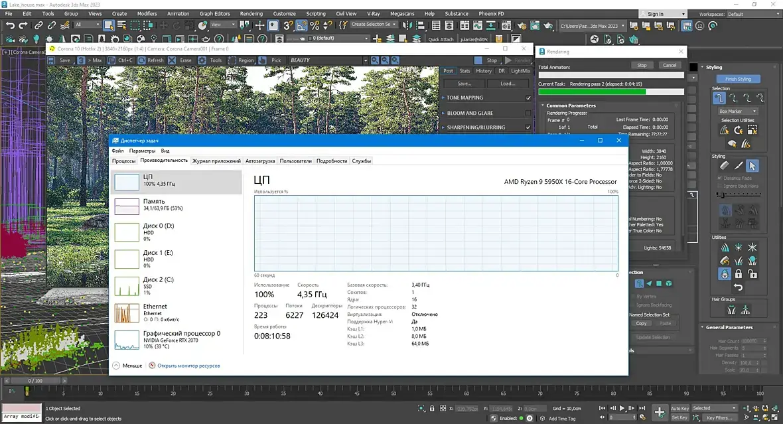
Task: Toggle the Sharpening/Blurring checkbox
Action: coord(528,127)
